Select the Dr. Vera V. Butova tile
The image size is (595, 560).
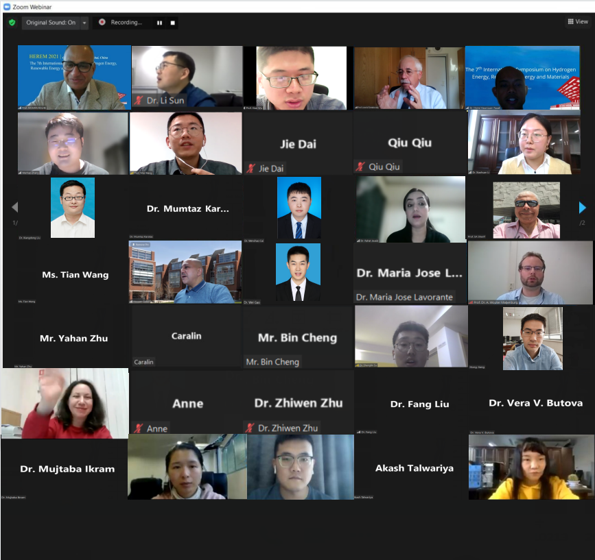[535, 402]
